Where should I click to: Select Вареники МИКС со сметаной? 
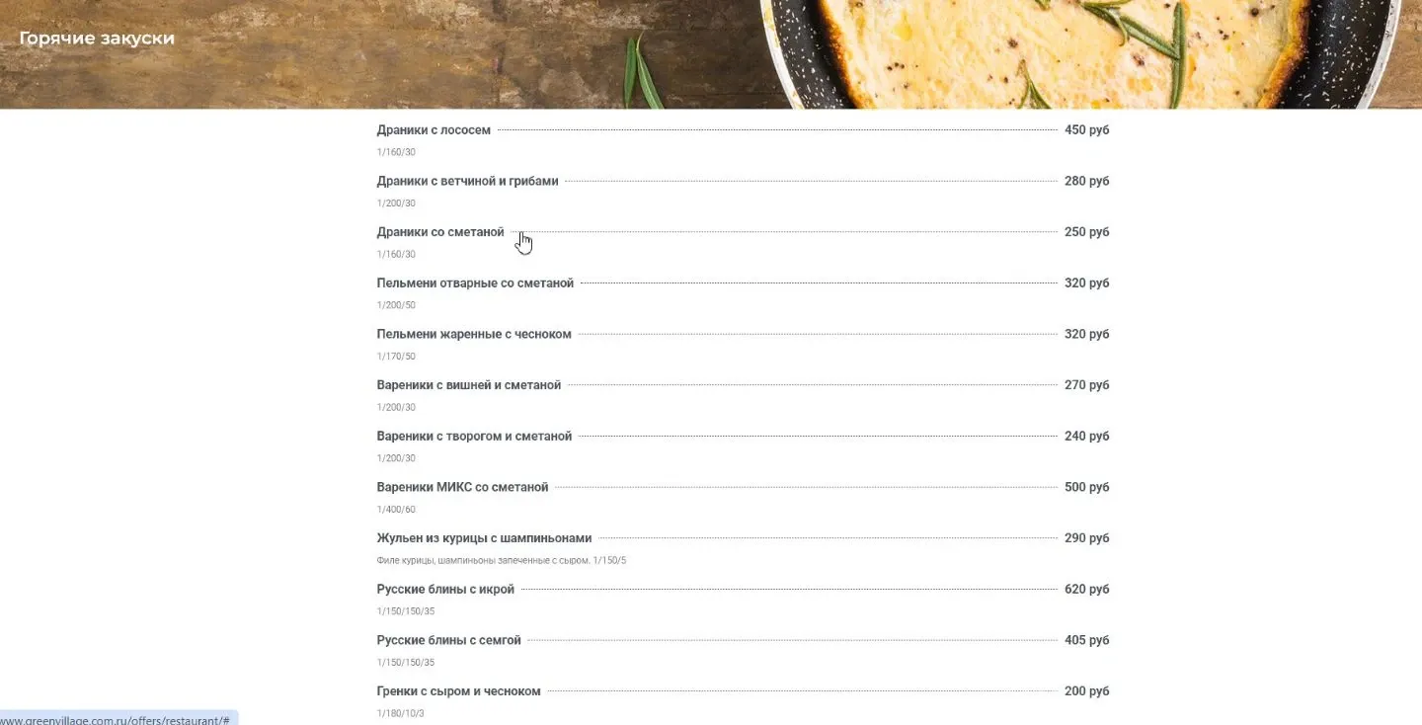[462, 488]
